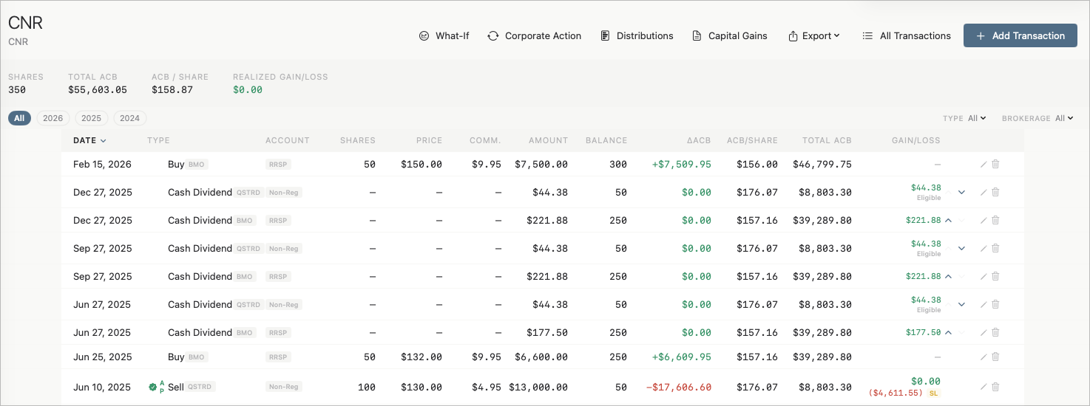Click the Account column header
This screenshot has height=406, width=1090.
(288, 140)
